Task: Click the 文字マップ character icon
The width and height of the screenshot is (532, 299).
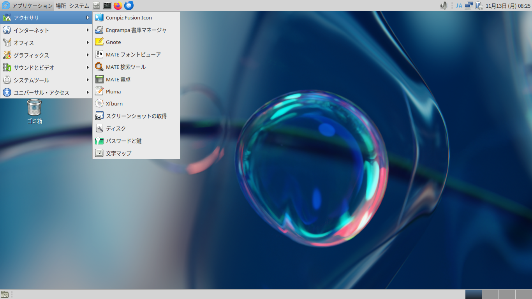Action: (x=99, y=153)
